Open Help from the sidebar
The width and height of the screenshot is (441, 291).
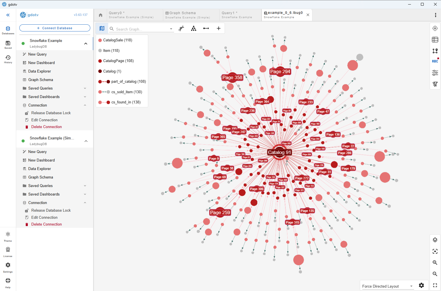pos(8,283)
